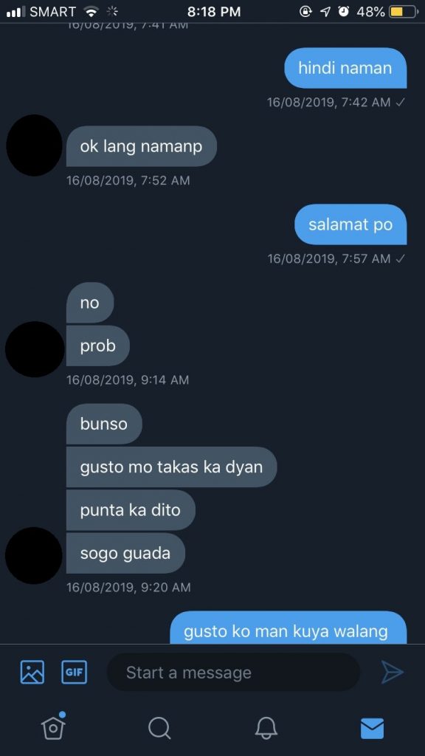425x756 pixels.
Task: Open the Notifications bell tab
Action: (266, 727)
